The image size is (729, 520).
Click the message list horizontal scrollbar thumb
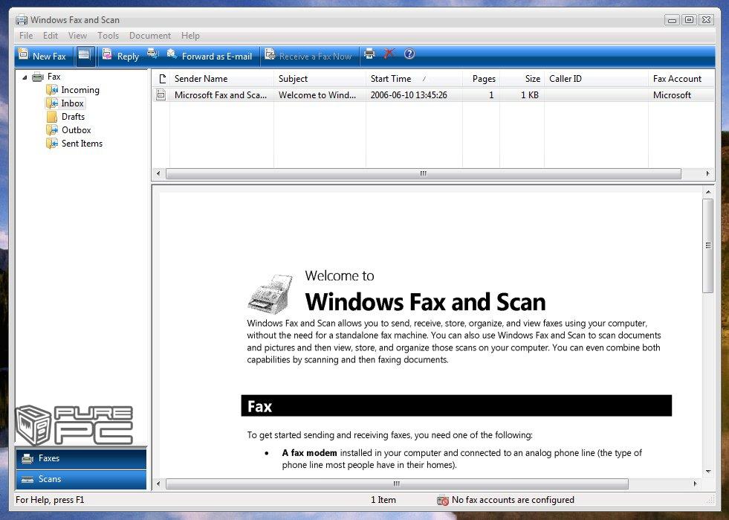click(423, 173)
